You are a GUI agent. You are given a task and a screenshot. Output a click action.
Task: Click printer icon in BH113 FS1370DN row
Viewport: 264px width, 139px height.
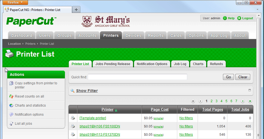tap(73, 135)
